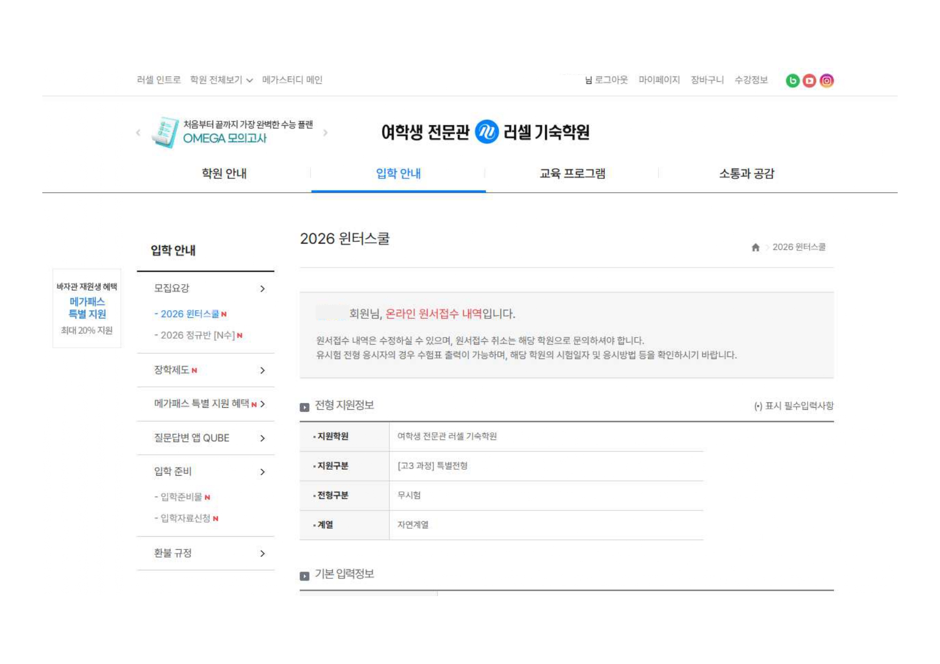Show next banner with right arrow
The width and height of the screenshot is (940, 664).
click(x=325, y=133)
